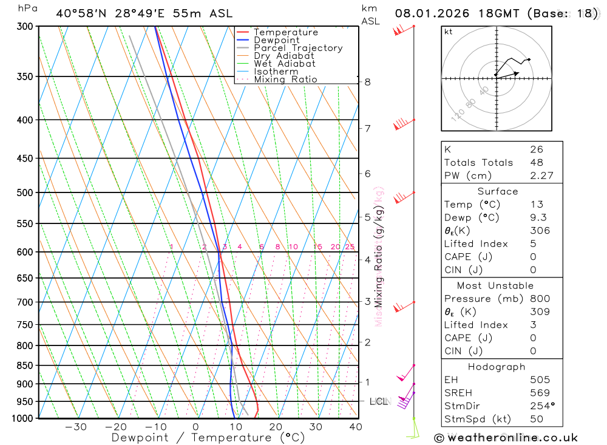Click the wind barb at 400 hPa
The height and width of the screenshot is (445, 607).
click(x=404, y=124)
